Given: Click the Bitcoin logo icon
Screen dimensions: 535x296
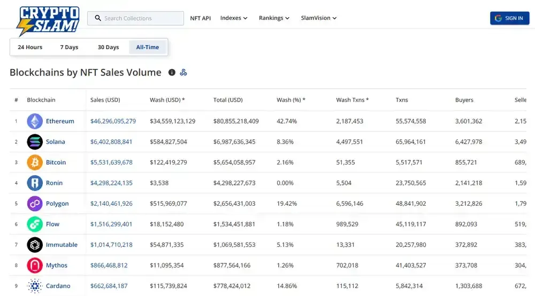Looking at the screenshot, I should (35, 162).
